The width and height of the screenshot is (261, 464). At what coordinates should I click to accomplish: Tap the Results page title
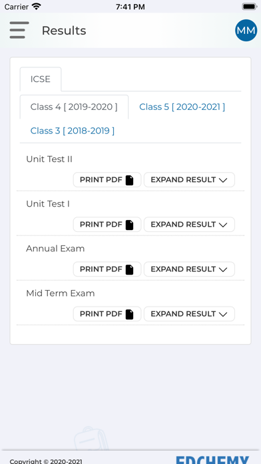pyautogui.click(x=64, y=31)
